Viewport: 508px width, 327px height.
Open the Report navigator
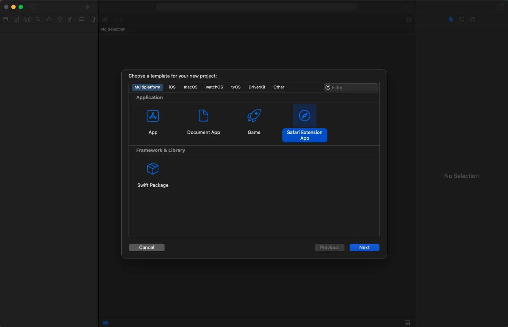point(93,19)
